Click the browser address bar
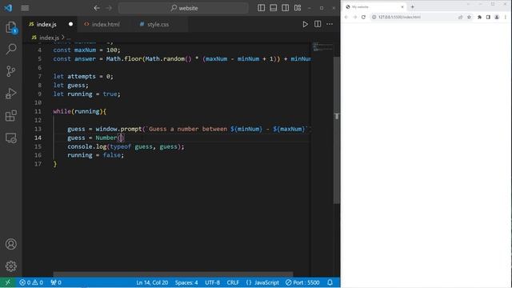The height and width of the screenshot is (288, 512). point(422,17)
